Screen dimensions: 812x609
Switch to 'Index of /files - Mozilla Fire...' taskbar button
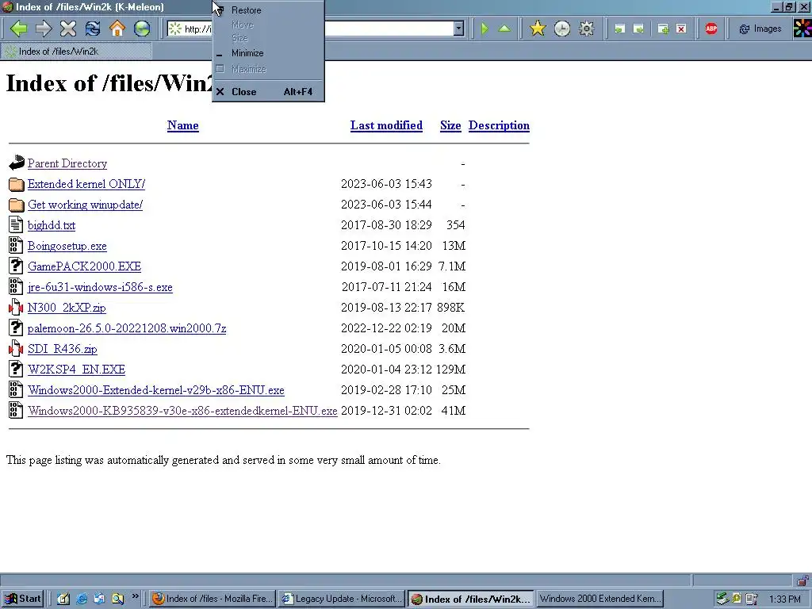click(x=213, y=599)
